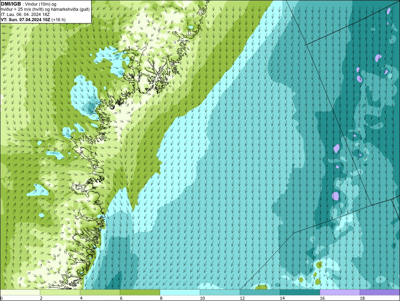Click the 14–16 m/s dark teal swatch
The width and height of the screenshot is (400, 301).
pyautogui.click(x=300, y=292)
